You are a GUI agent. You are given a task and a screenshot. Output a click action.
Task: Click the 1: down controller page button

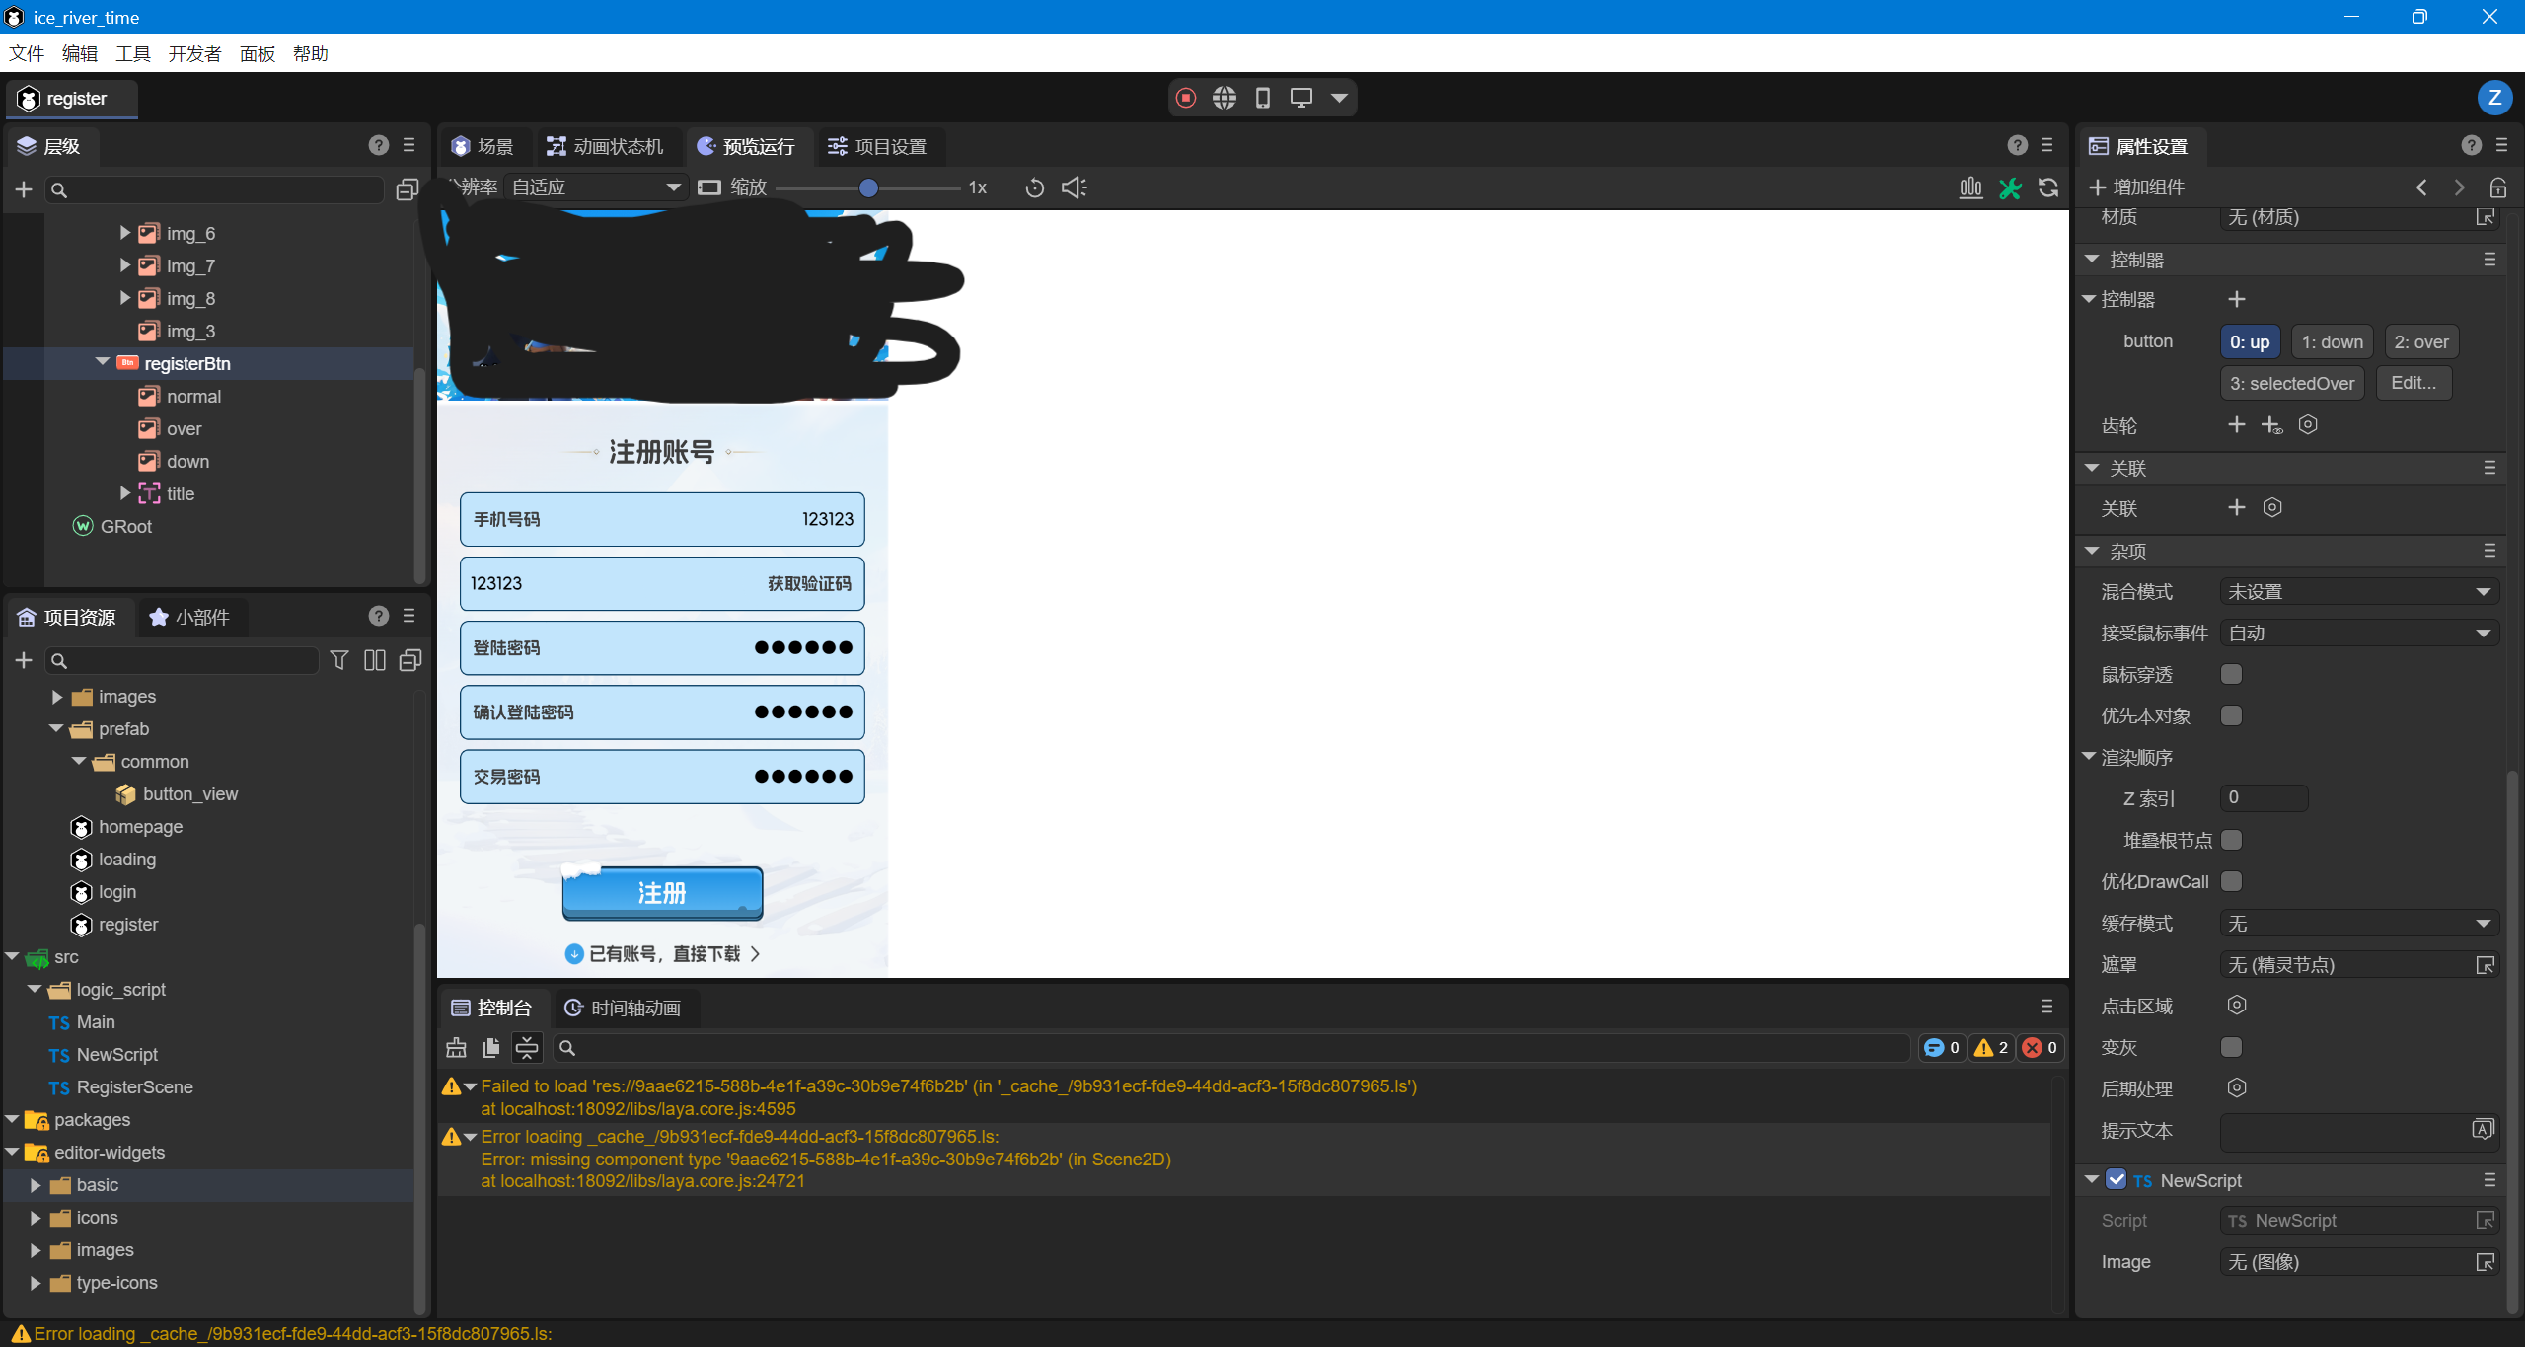(x=2332, y=342)
